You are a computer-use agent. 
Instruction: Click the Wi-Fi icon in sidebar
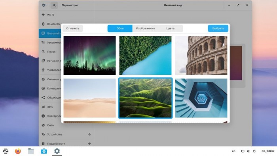43,15
